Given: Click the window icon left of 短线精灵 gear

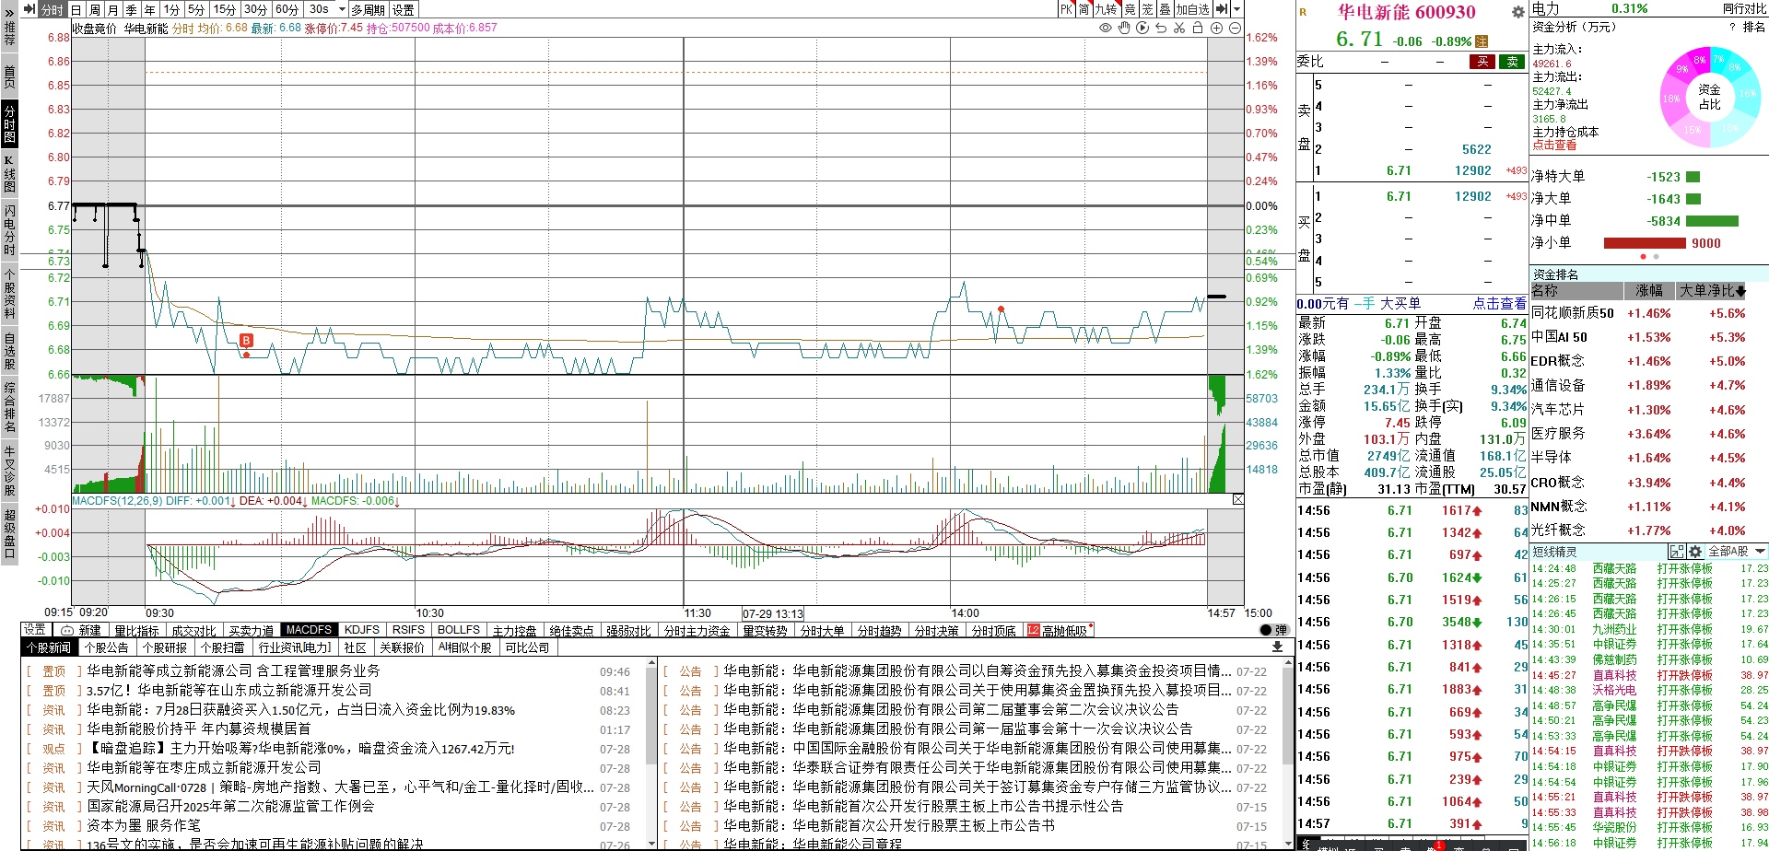Looking at the screenshot, I should pyautogui.click(x=1678, y=552).
